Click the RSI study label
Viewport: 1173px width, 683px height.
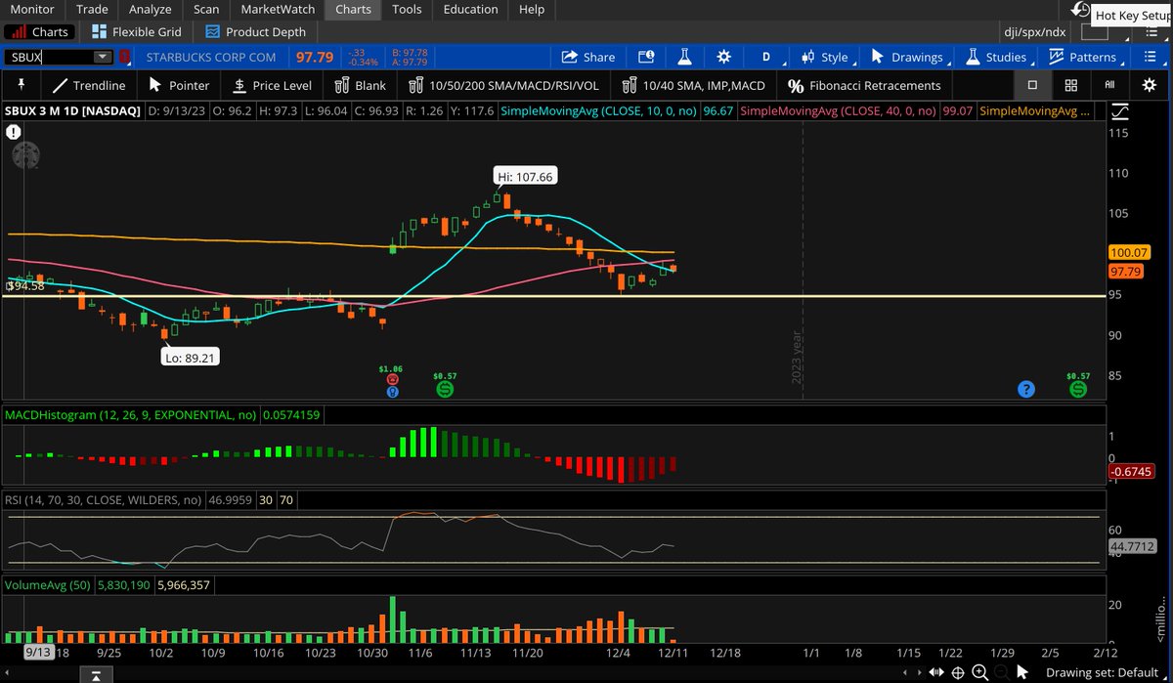pyautogui.click(x=104, y=500)
